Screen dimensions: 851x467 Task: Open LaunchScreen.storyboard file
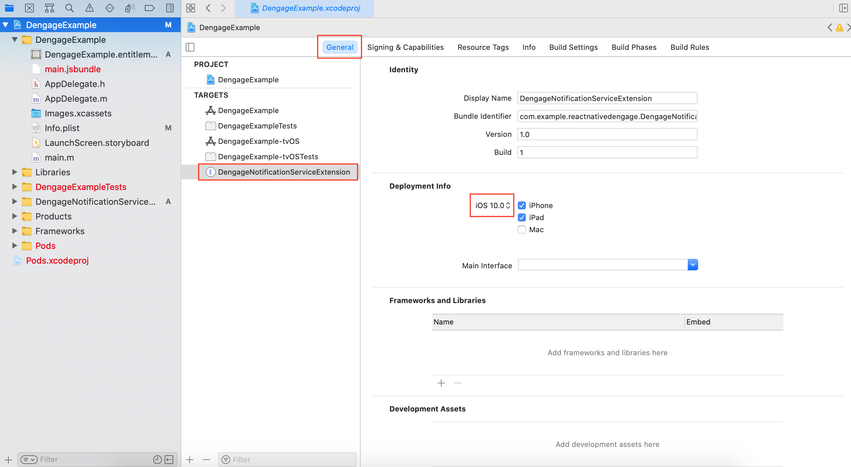coord(97,143)
